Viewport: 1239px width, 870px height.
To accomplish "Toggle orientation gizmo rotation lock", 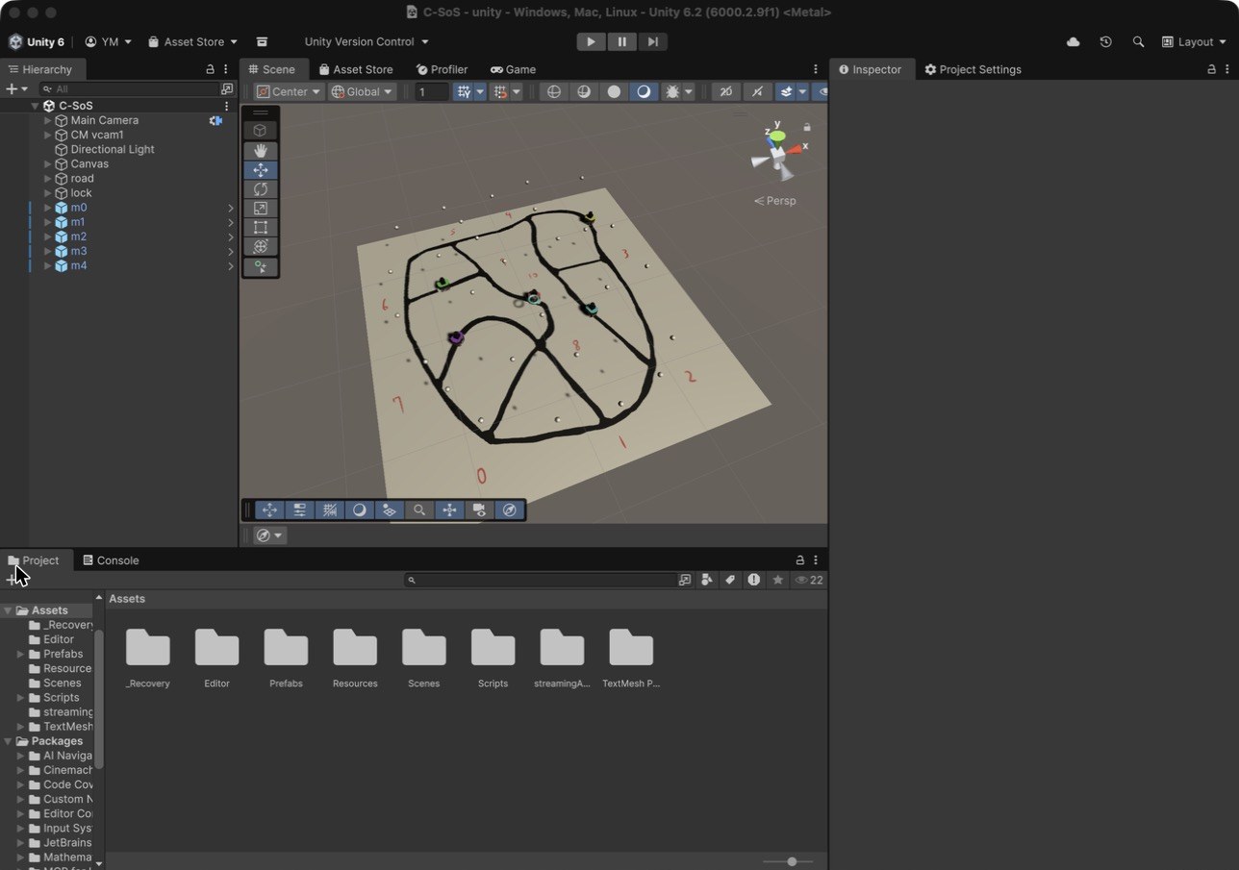I will coord(807,127).
